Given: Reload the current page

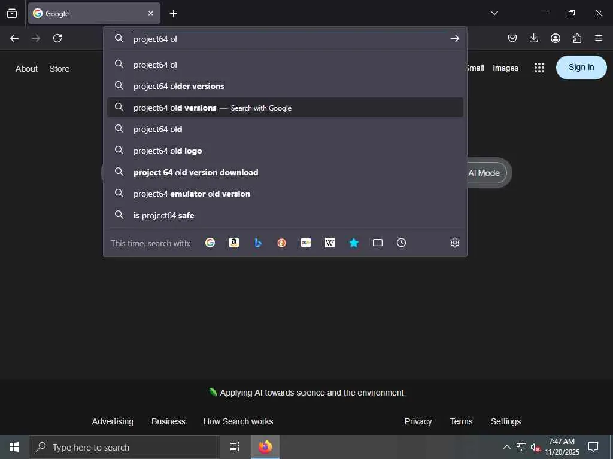Looking at the screenshot, I should (x=57, y=38).
